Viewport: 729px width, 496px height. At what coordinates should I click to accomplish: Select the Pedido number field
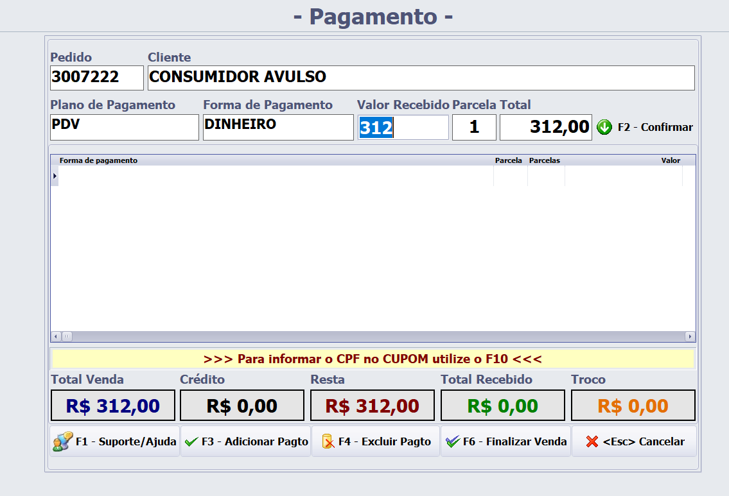96,78
